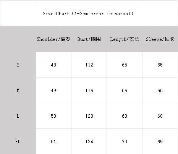The height and width of the screenshot is (154, 178).
Task: Click the shoulder value 49 cell
Action: tap(53, 90)
